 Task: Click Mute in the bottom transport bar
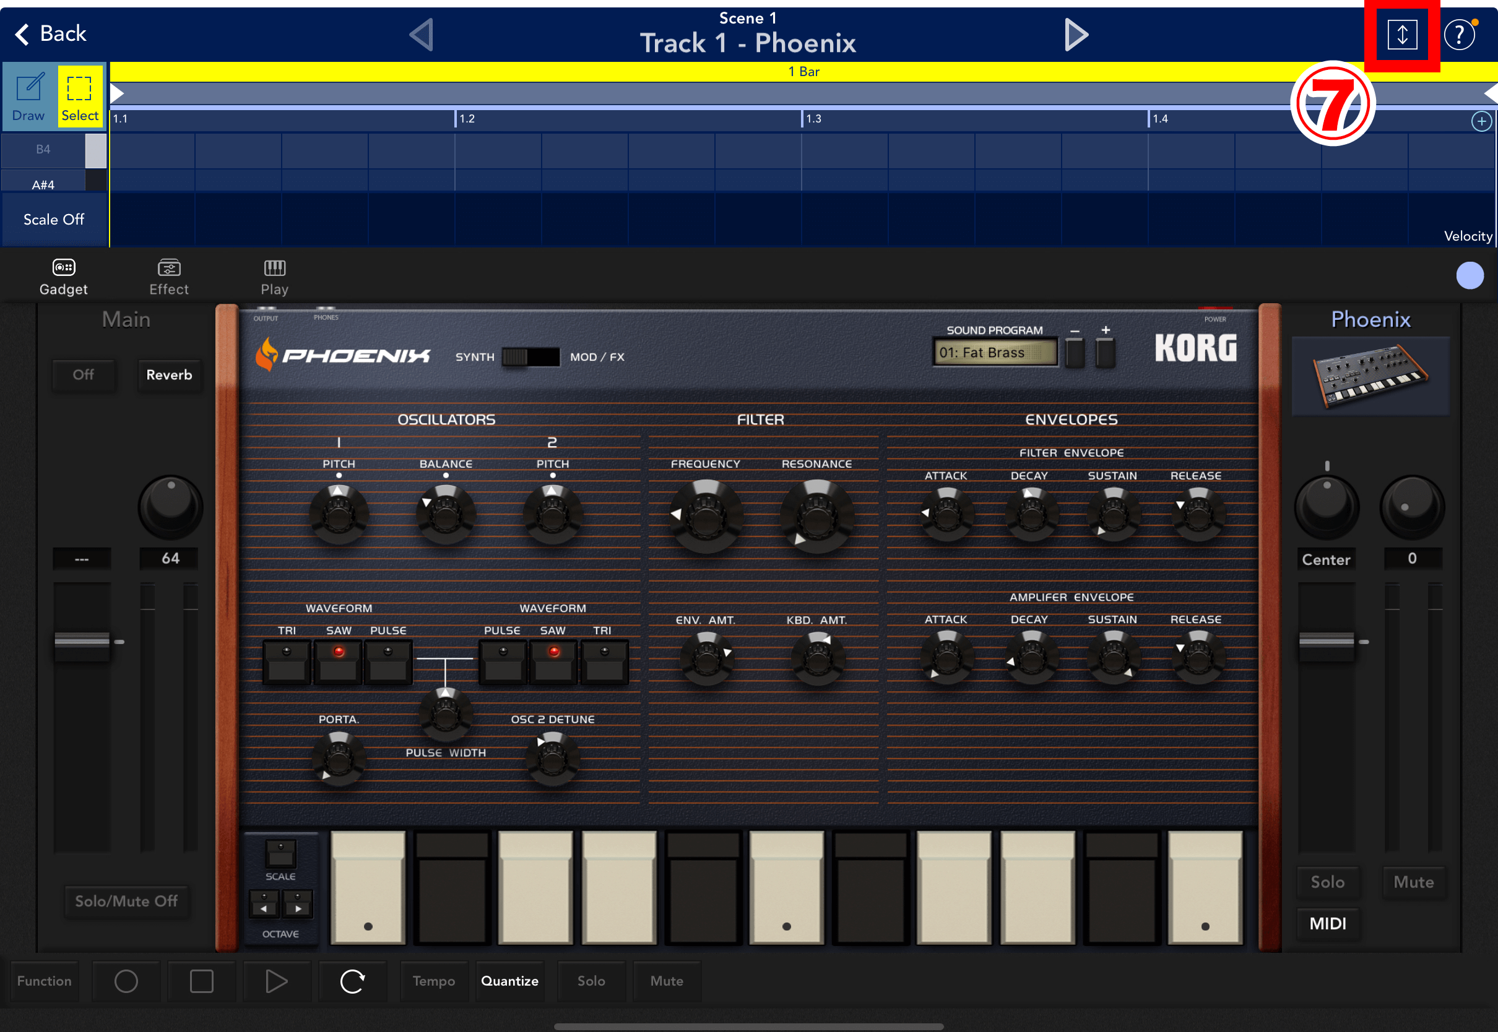[x=667, y=981]
